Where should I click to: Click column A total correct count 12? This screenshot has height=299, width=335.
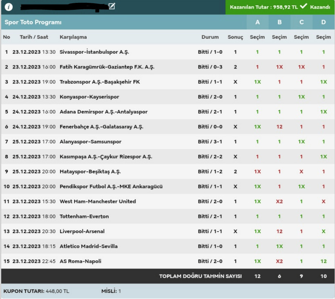tap(257, 276)
